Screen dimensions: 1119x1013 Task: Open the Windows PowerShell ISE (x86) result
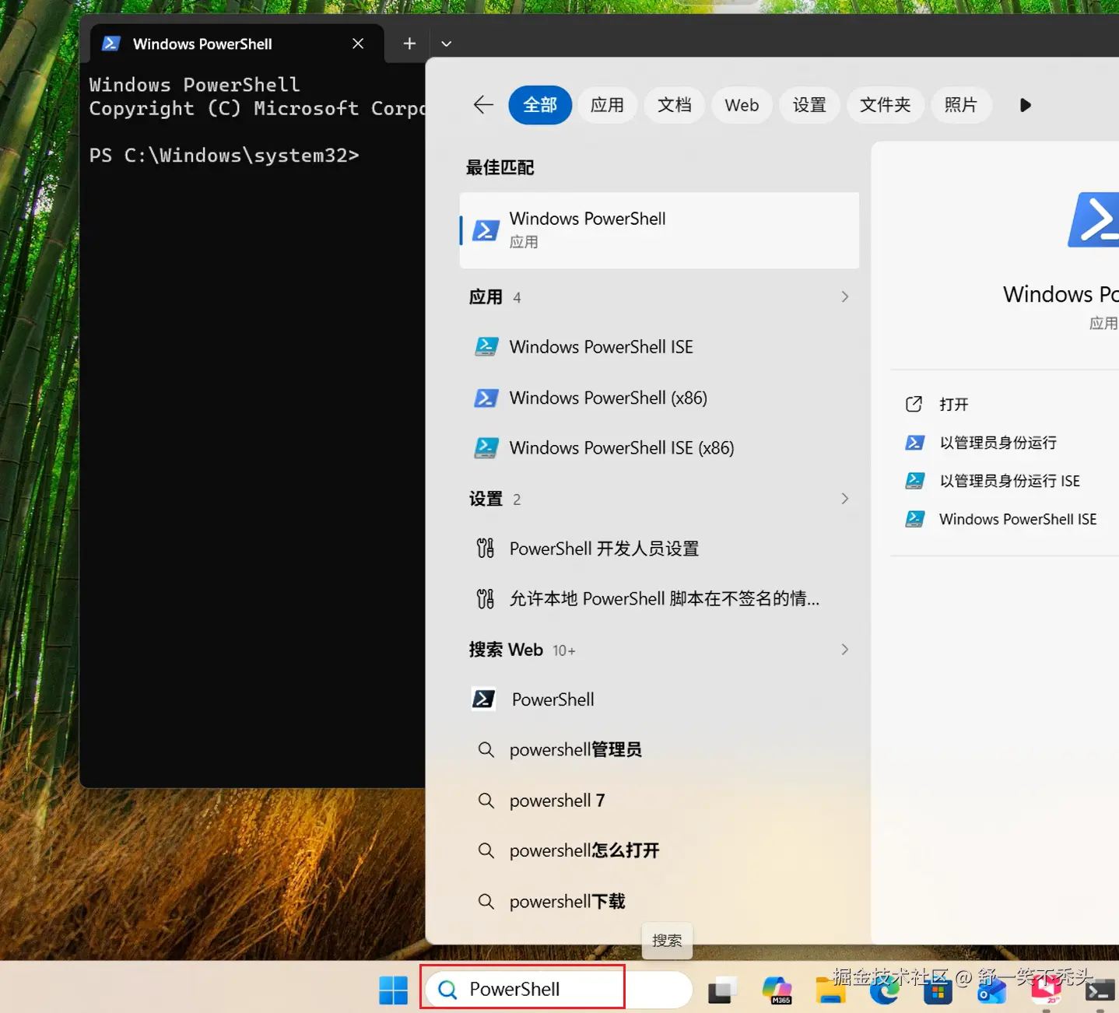(x=659, y=448)
